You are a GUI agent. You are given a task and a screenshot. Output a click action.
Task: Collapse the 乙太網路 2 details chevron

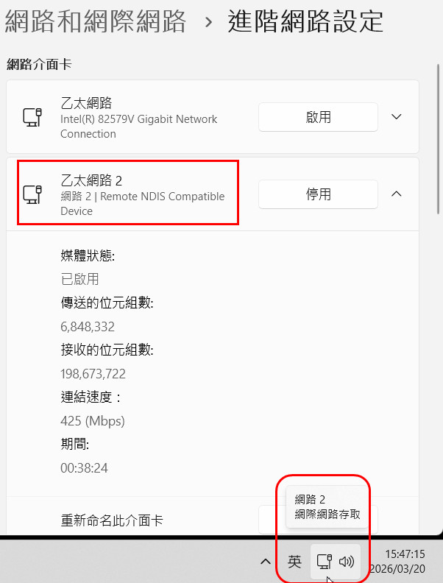(397, 194)
